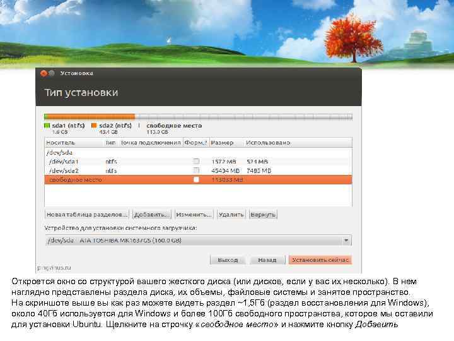Click the Тип установки heading
The width and height of the screenshot is (454, 341).
[81, 92]
